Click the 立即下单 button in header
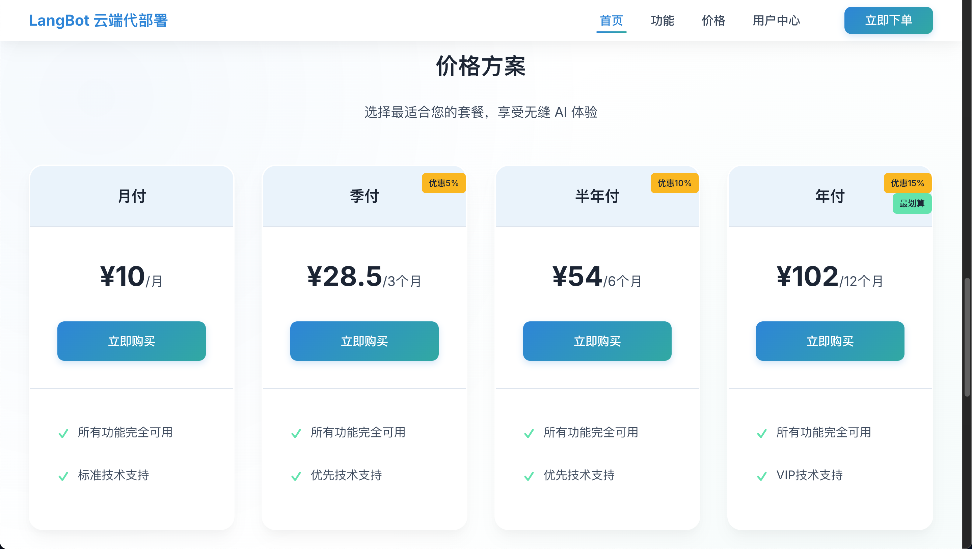 pyautogui.click(x=888, y=20)
